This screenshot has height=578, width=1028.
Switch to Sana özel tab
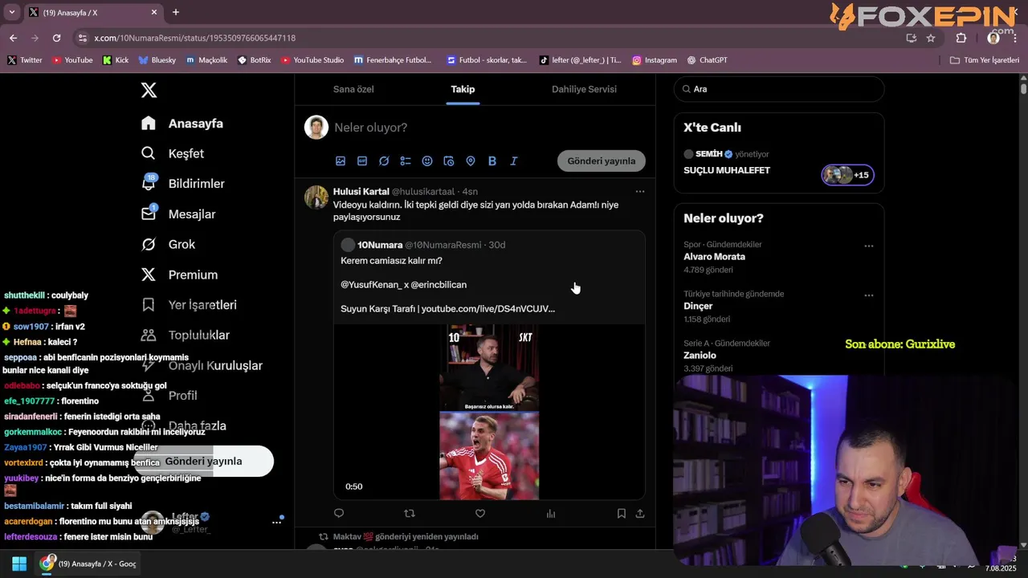[354, 89]
